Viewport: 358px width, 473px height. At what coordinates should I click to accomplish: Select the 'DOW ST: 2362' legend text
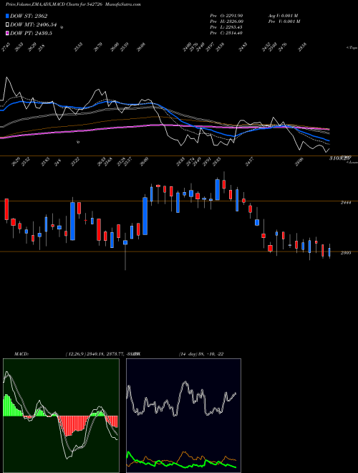(x=29, y=16)
